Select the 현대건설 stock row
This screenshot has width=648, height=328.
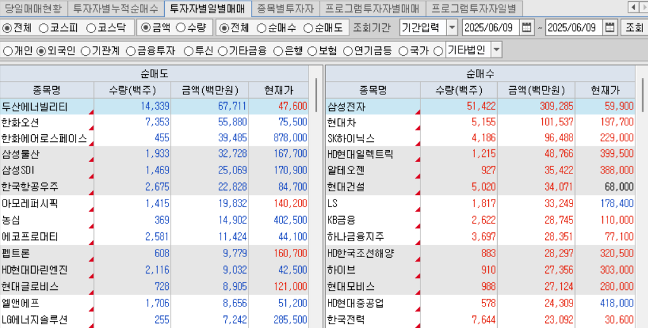(481, 187)
